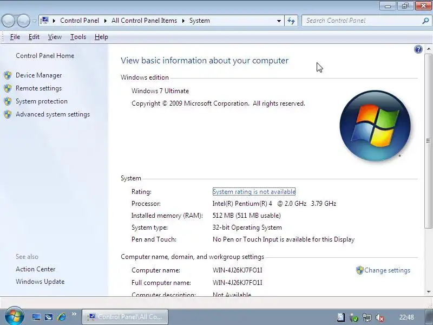Open Advanced system settings

coord(53,114)
